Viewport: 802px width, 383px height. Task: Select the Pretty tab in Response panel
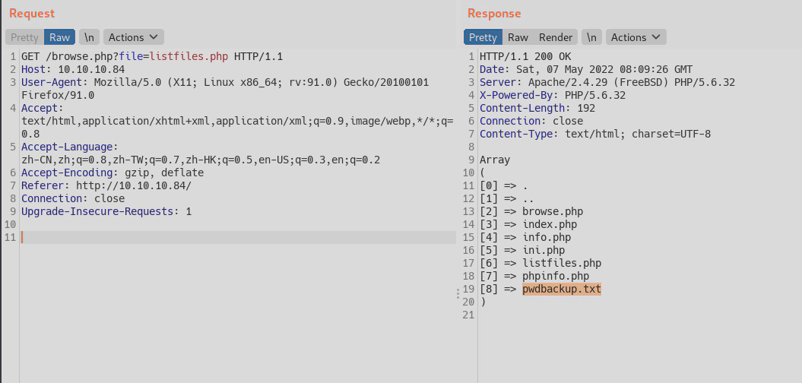[483, 37]
